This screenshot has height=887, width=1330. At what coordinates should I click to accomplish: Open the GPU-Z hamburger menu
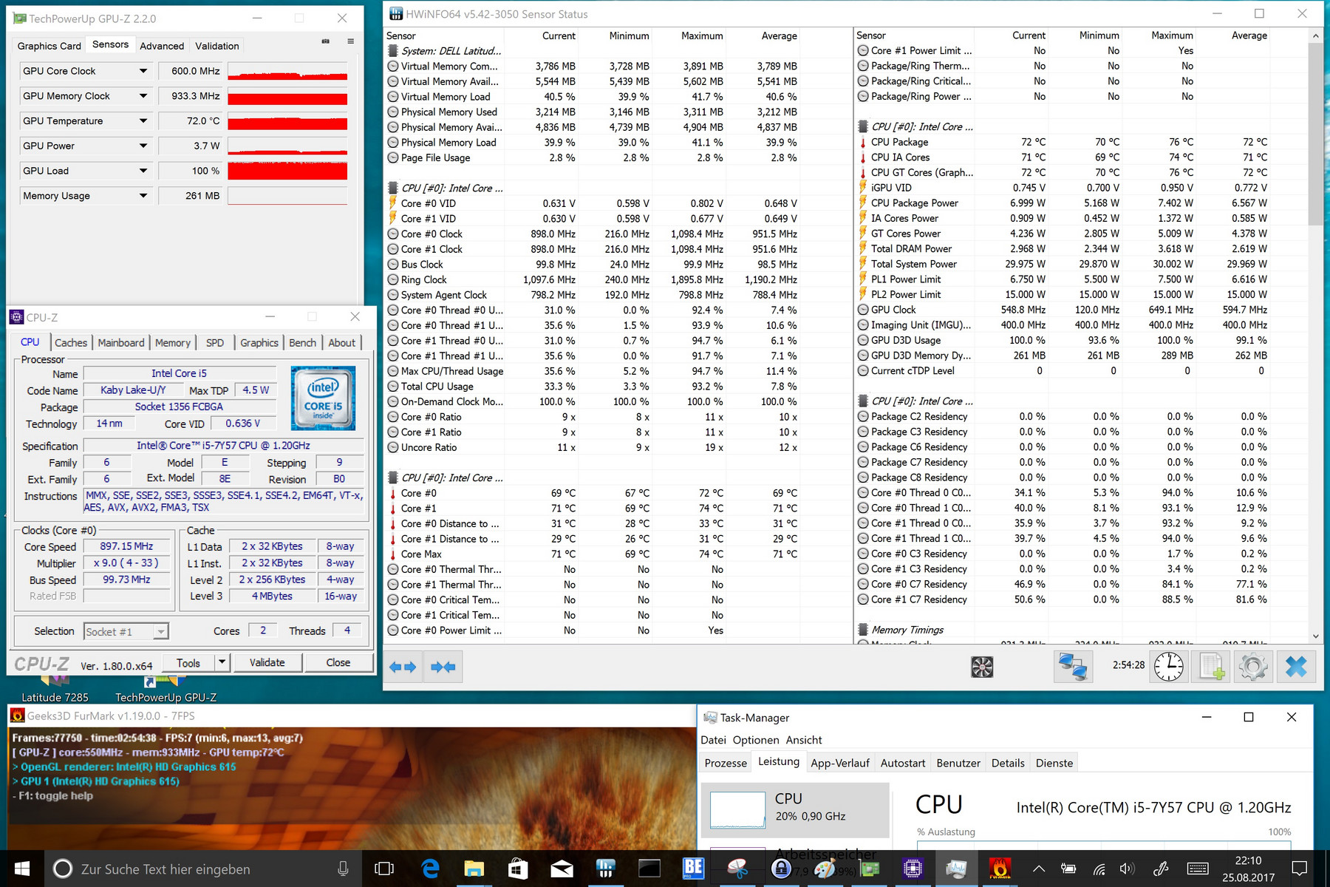[x=350, y=41]
